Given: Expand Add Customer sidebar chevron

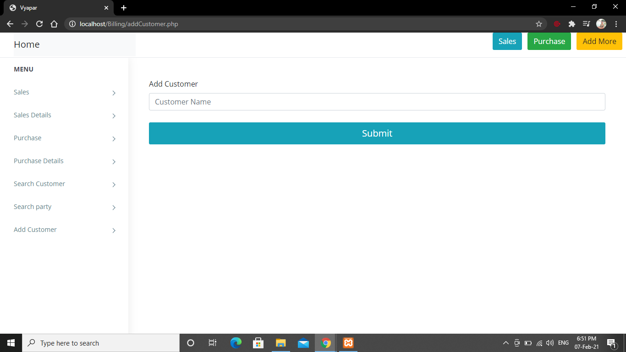Looking at the screenshot, I should [114, 231].
